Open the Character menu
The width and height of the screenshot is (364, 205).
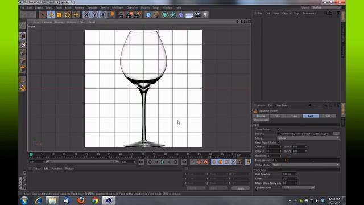pos(132,7)
